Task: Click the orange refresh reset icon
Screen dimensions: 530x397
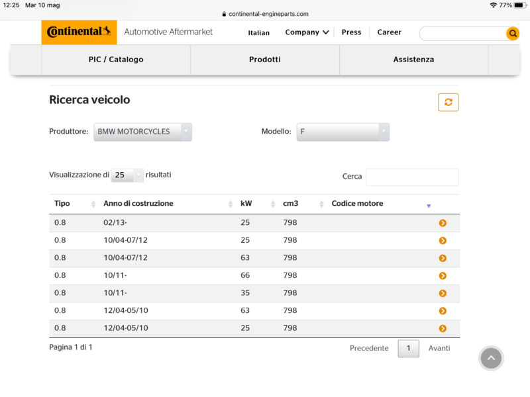Action: tap(448, 102)
